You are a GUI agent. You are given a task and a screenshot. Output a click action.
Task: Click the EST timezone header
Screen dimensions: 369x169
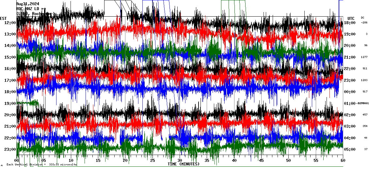click(x=3, y=18)
